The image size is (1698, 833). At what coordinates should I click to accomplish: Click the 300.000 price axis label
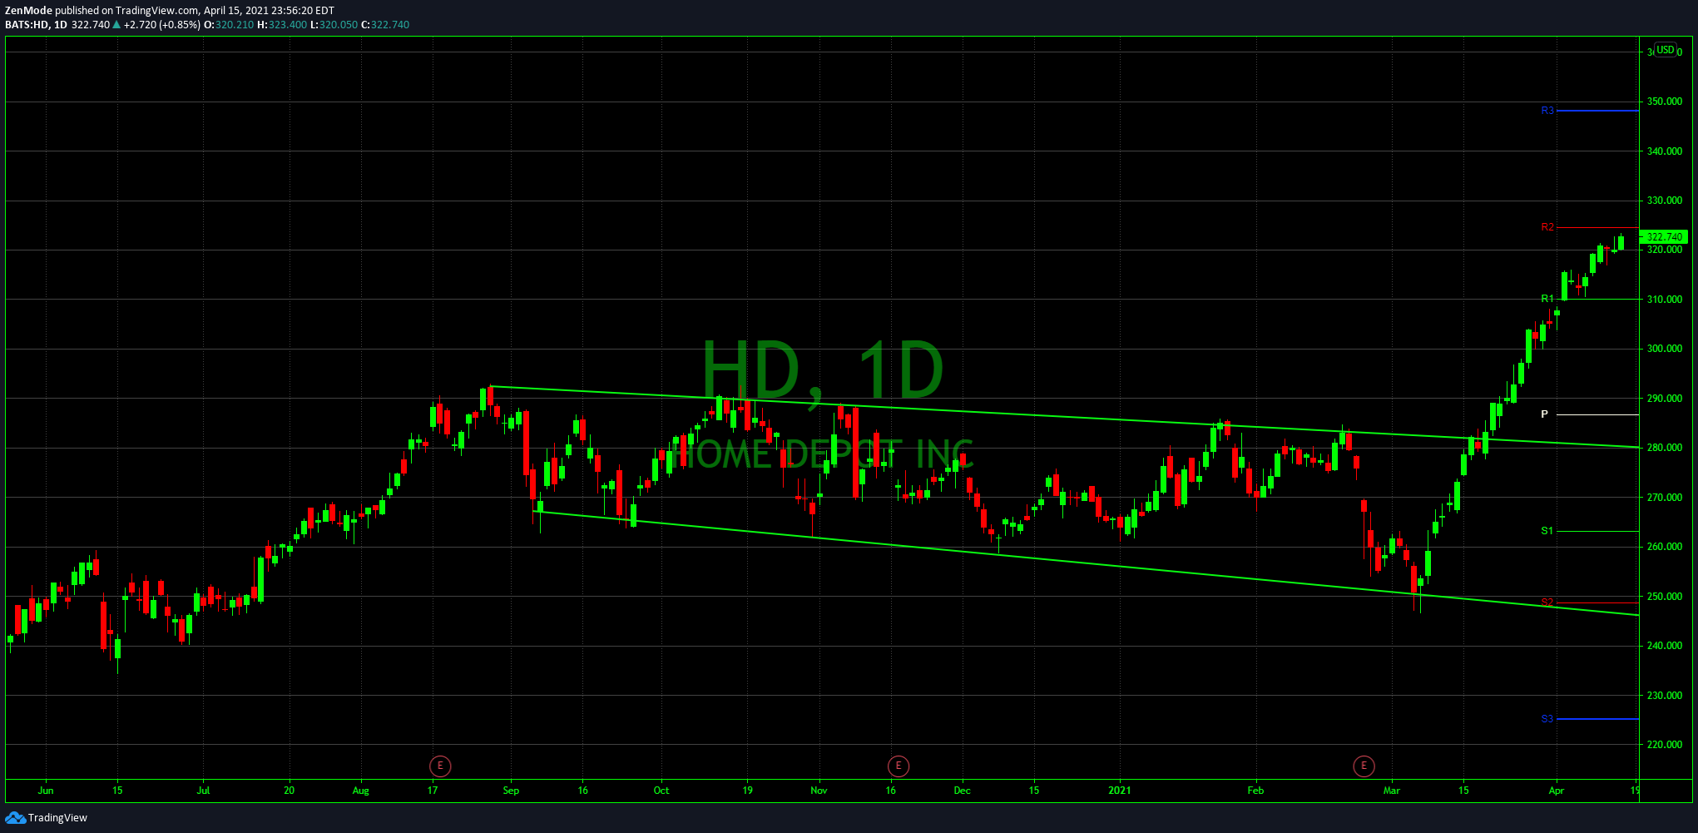1665,349
